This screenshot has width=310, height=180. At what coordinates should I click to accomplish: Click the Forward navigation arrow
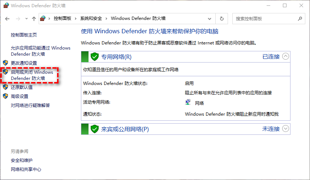18,19
